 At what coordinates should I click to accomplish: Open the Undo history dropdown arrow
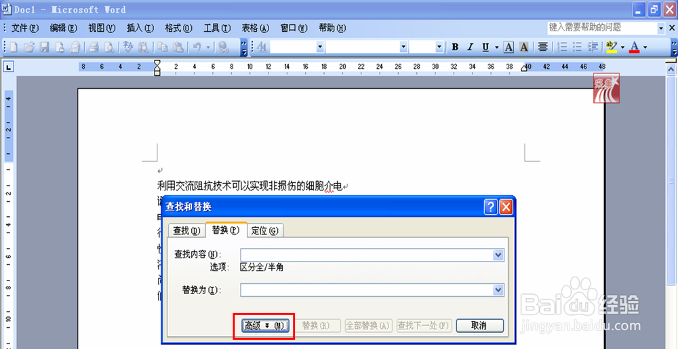[x=208, y=47]
